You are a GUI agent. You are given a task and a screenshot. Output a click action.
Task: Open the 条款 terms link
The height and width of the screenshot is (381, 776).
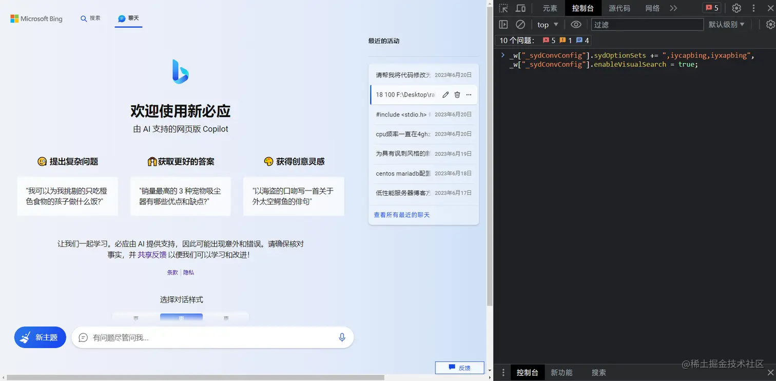[172, 273]
